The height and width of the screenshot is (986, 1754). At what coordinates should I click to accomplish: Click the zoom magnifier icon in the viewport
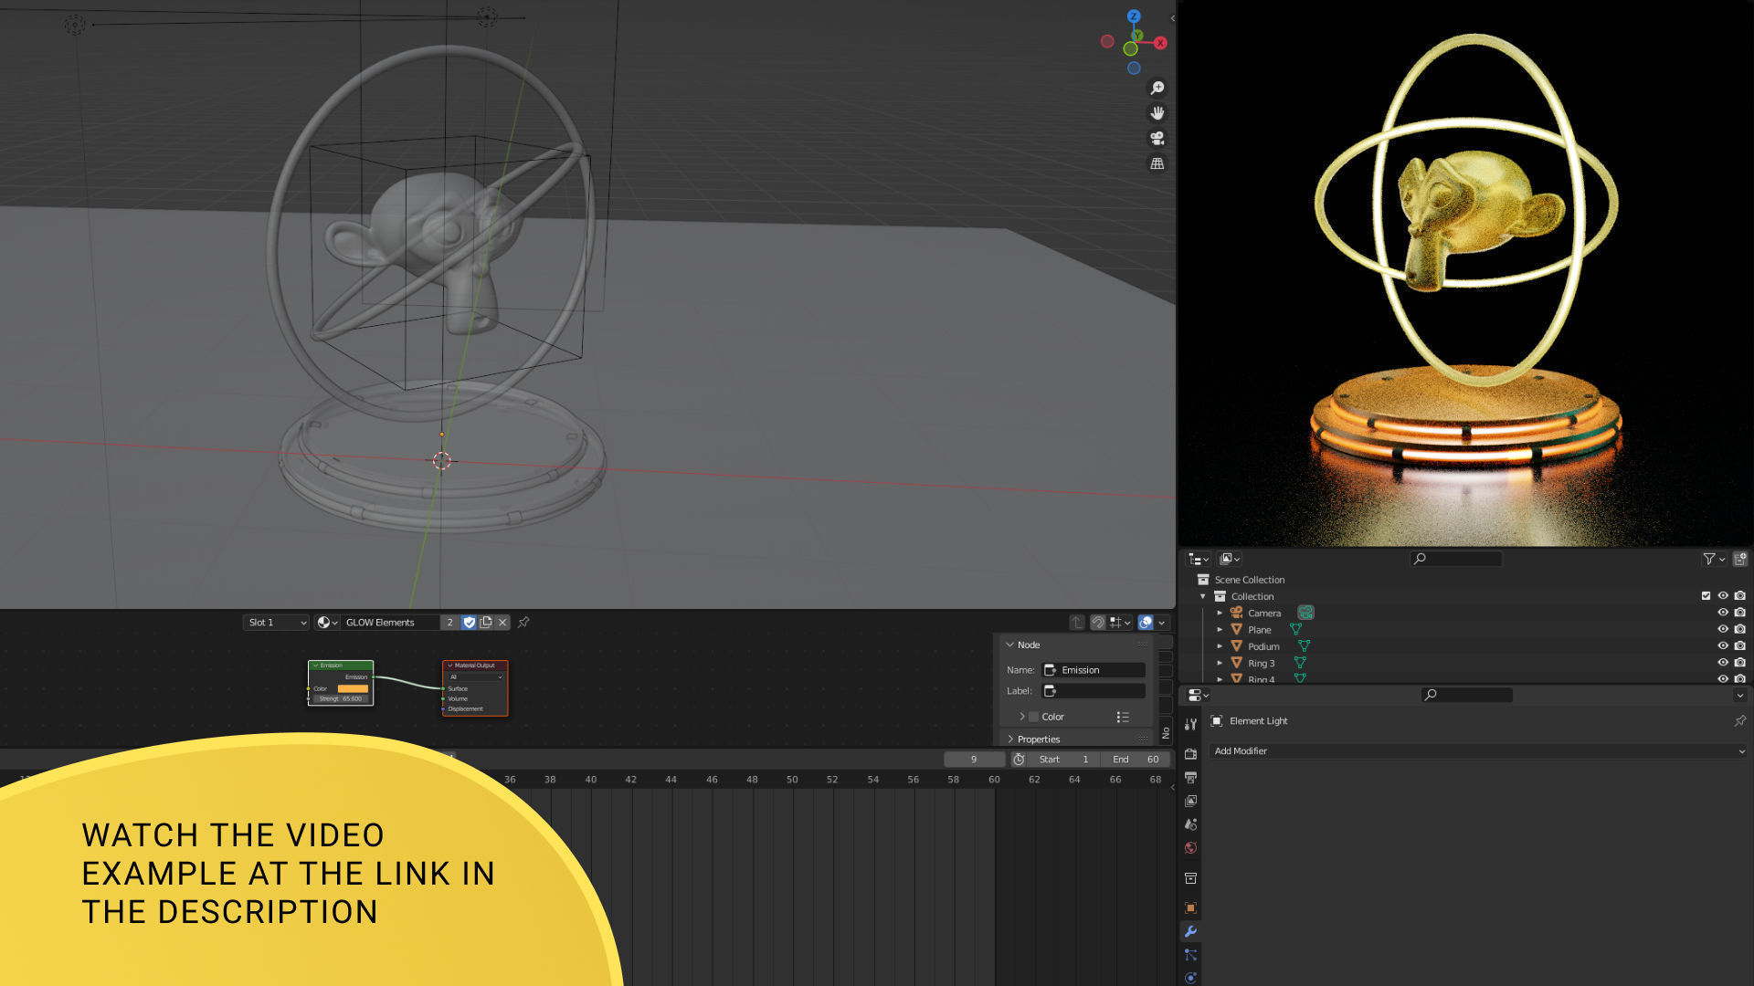[x=1157, y=88]
